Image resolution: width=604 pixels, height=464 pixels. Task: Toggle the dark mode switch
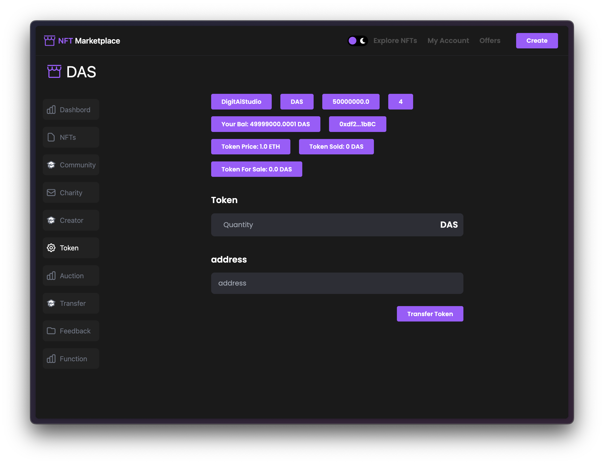(358, 41)
